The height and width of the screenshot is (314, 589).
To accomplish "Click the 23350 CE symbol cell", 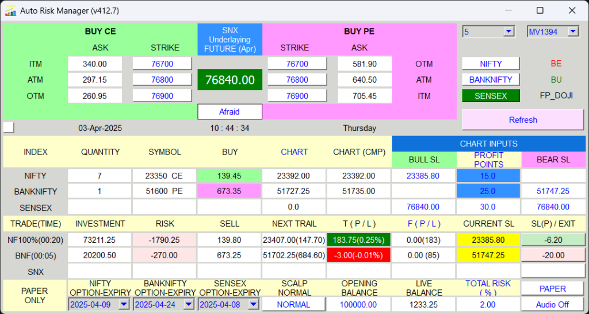I will click(x=165, y=176).
